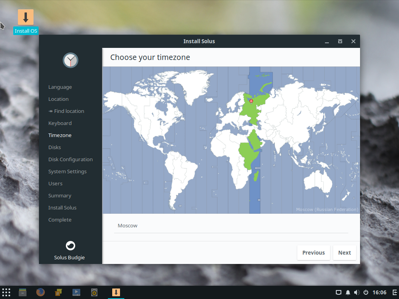Viewport: 399px width, 299px height.
Task: Click the Install Solus window title
Action: [199, 41]
